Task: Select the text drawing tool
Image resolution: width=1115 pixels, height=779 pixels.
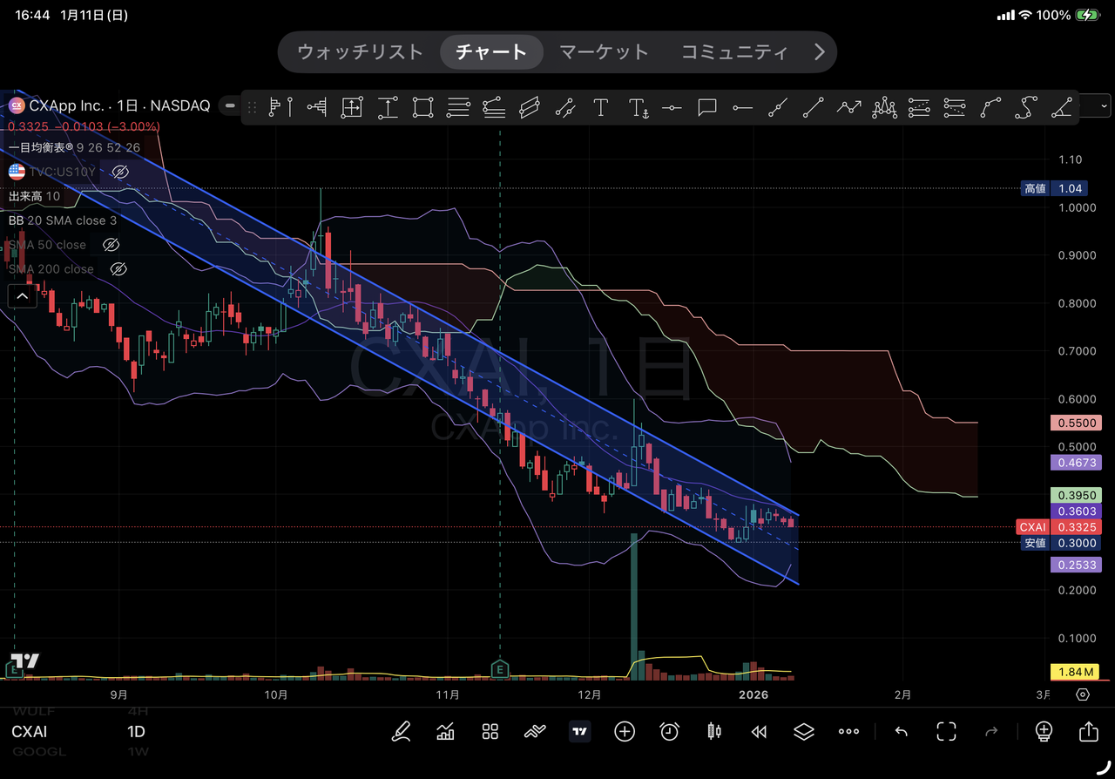Action: (600, 108)
